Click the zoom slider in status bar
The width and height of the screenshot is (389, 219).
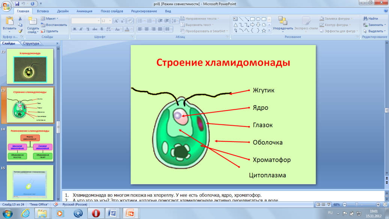point(357,204)
